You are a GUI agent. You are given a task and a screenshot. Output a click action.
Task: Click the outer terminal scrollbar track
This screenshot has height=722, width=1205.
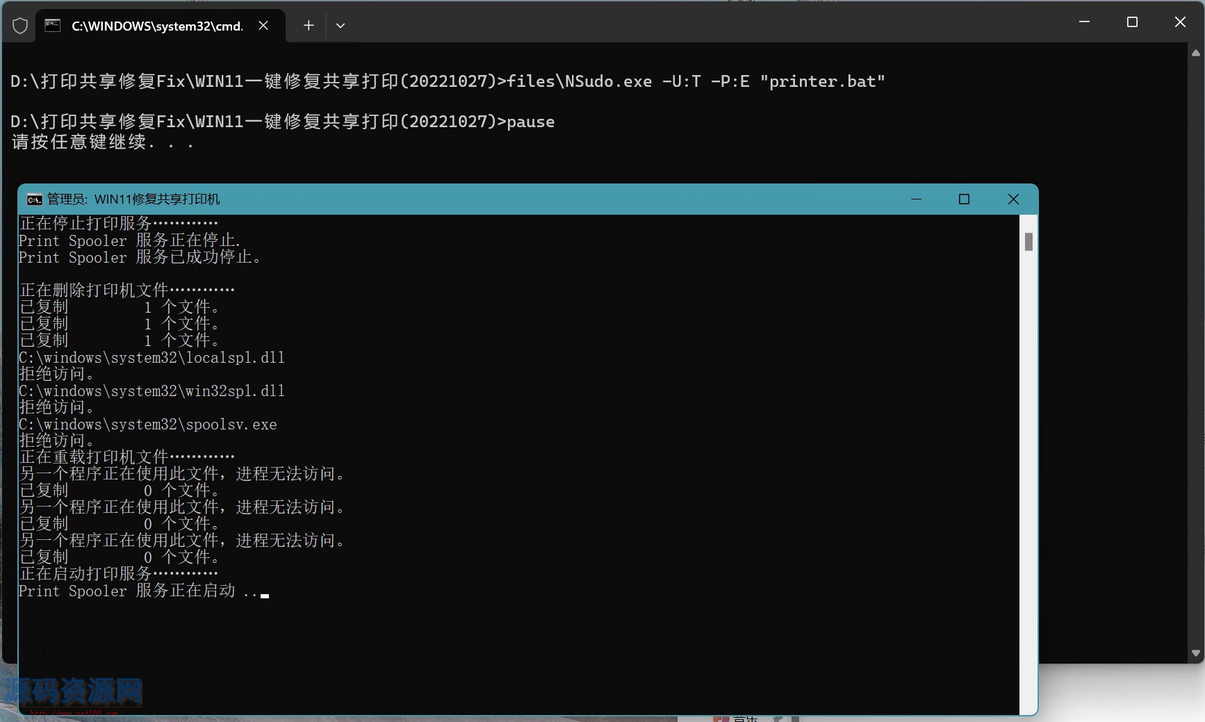tap(1195, 347)
